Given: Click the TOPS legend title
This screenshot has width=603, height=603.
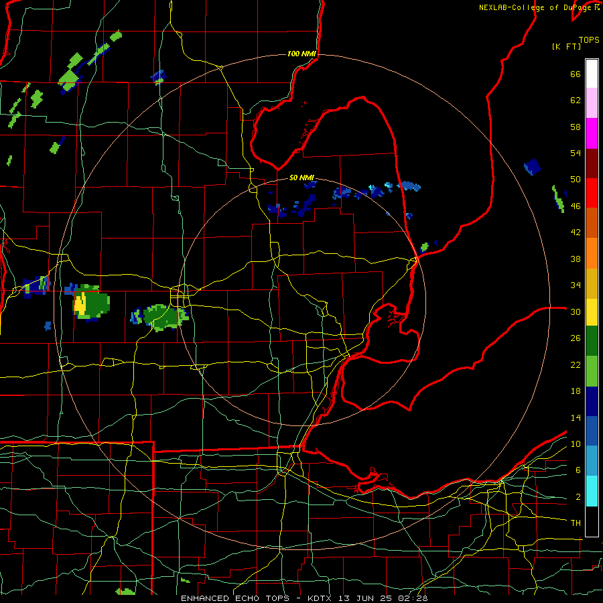Looking at the screenshot, I should [x=589, y=40].
